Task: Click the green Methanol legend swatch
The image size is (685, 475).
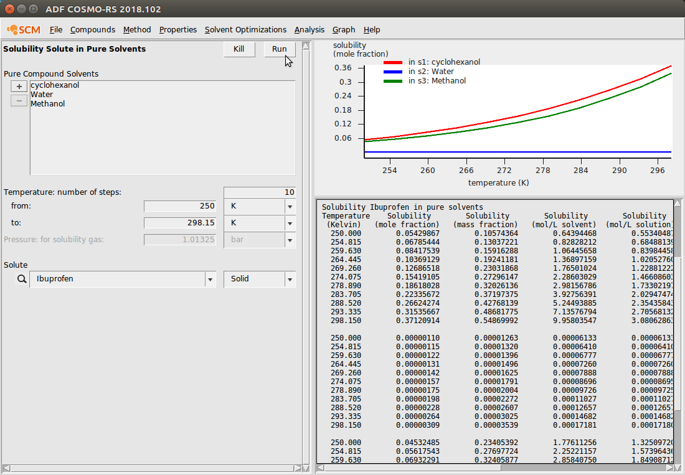Action: [393, 81]
